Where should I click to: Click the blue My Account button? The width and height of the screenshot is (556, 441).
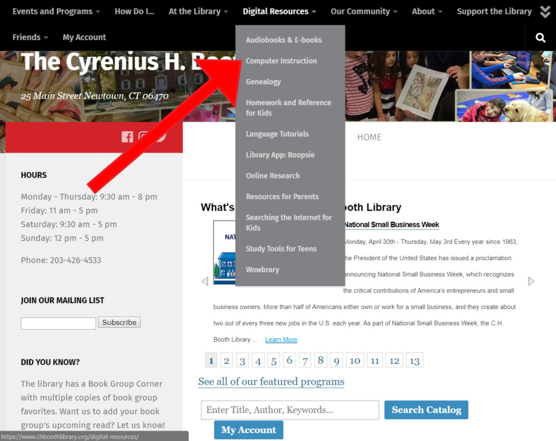pos(248,430)
